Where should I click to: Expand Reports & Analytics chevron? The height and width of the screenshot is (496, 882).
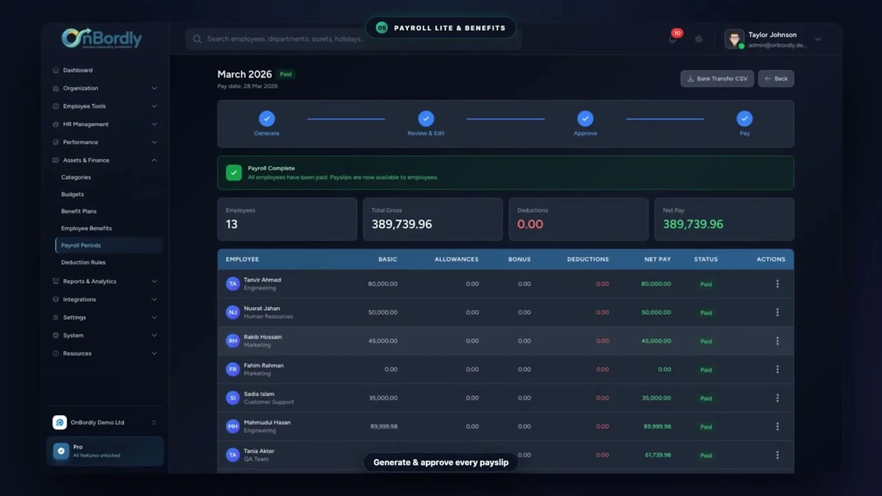154,281
